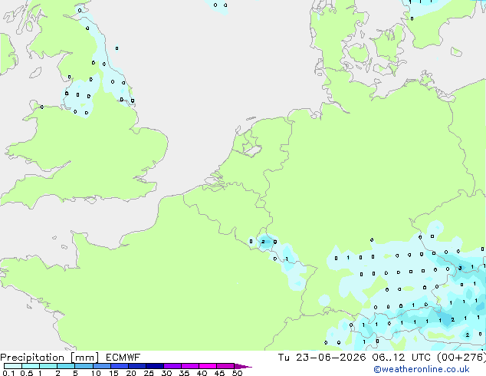This screenshot has width=486, height=376.
Task: Pick the 10–15 mm blue legend swatch
Action: (101, 366)
